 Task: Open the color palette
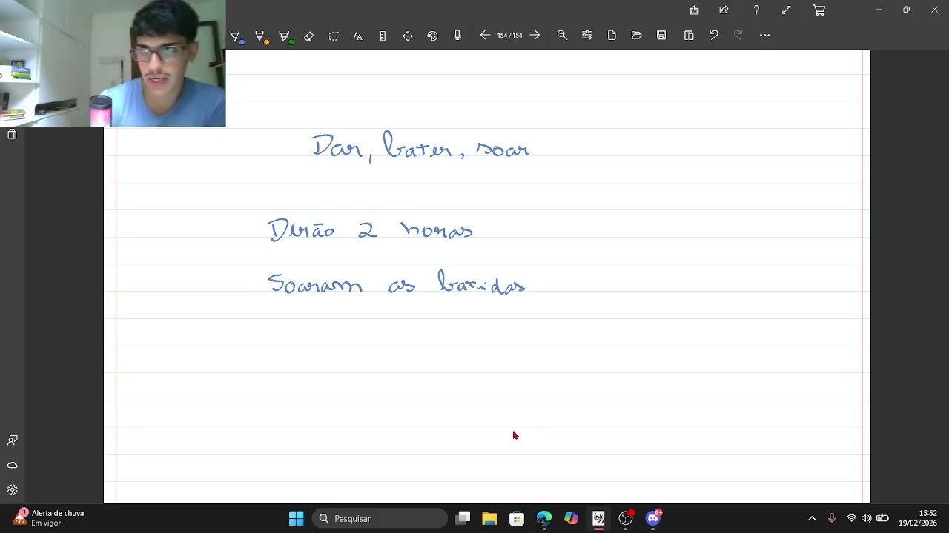pyautogui.click(x=432, y=36)
